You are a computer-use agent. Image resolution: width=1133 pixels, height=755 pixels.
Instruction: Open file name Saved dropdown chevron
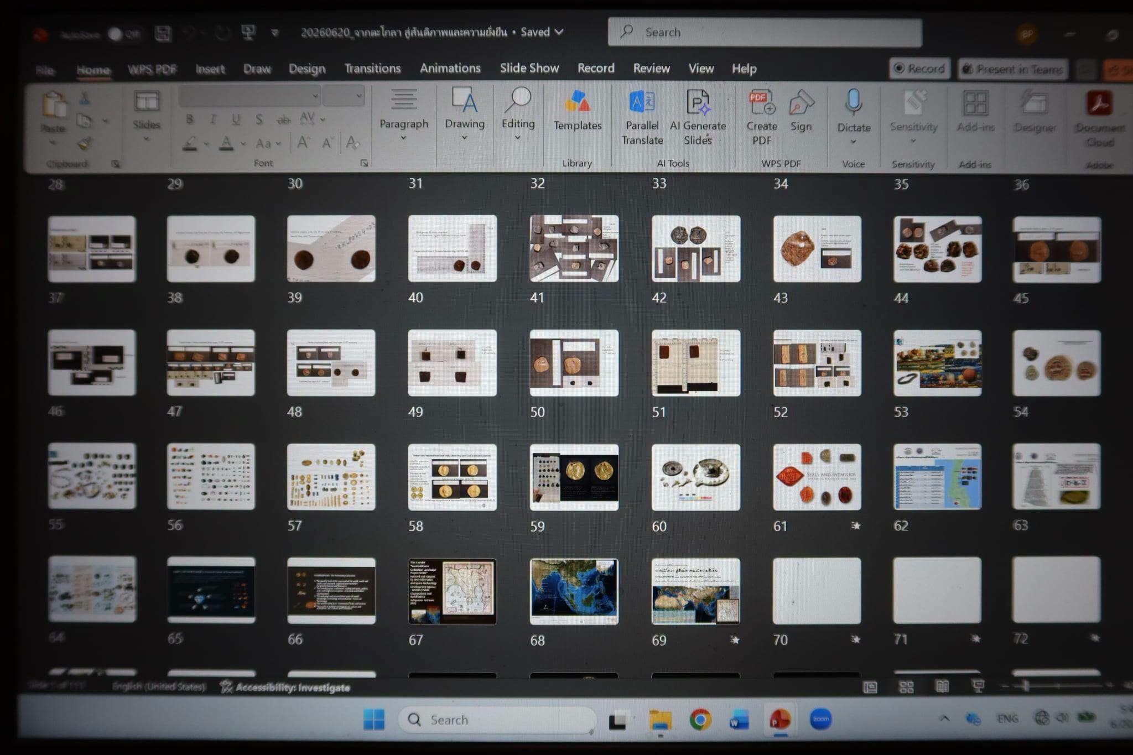point(559,32)
